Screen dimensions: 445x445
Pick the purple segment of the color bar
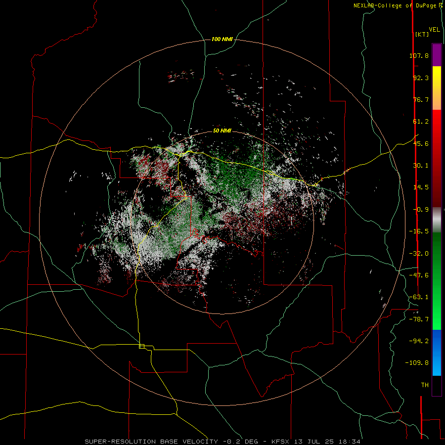click(x=437, y=55)
